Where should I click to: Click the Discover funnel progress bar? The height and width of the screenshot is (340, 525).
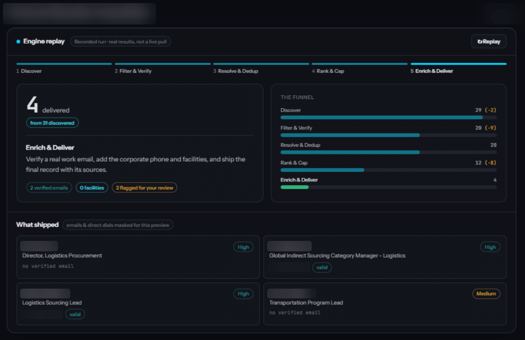coord(388,117)
